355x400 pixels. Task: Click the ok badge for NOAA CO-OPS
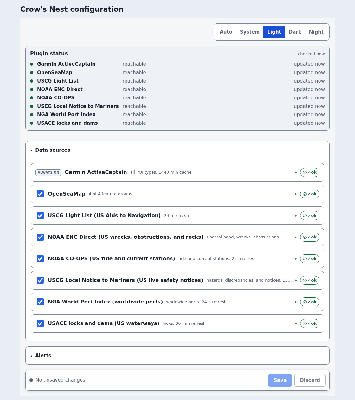(310, 259)
